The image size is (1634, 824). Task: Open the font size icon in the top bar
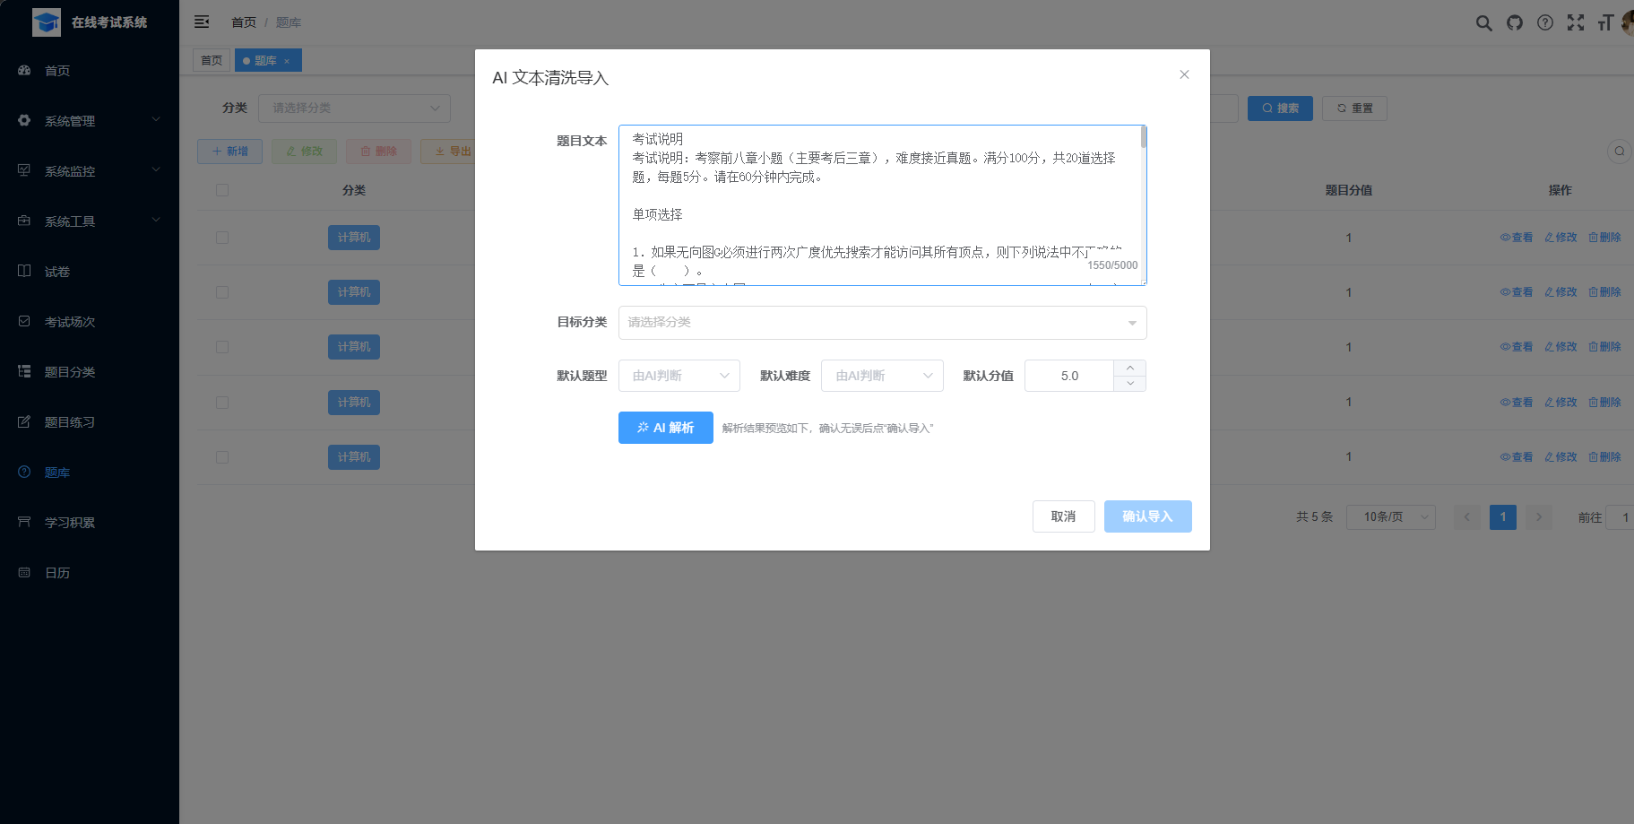click(1605, 22)
